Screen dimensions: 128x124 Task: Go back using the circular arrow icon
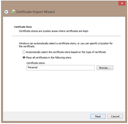coord(6,12)
